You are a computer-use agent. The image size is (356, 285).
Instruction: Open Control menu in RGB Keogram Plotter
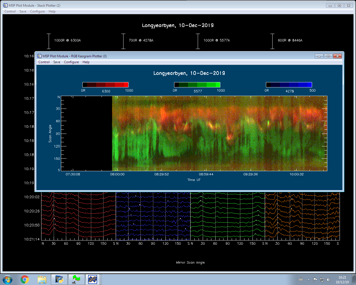(44, 62)
